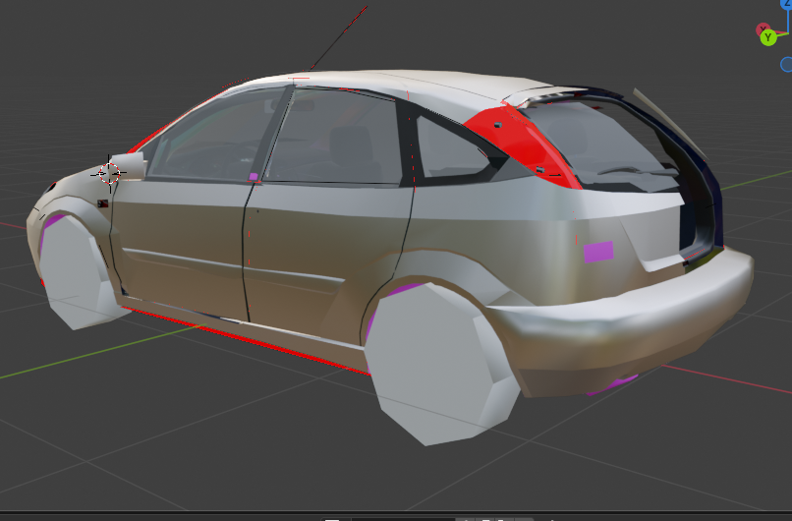Screen dimensions: 792x521
Task: Click the blue Z axis gizmo handle
Action: (x=787, y=4)
